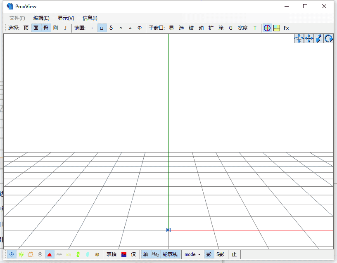
Task: Switch to 骨 bone selection mode
Action: click(46, 28)
